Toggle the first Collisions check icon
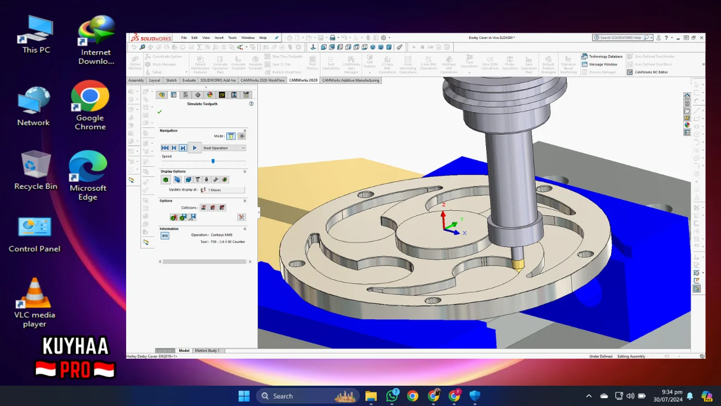 tap(203, 208)
